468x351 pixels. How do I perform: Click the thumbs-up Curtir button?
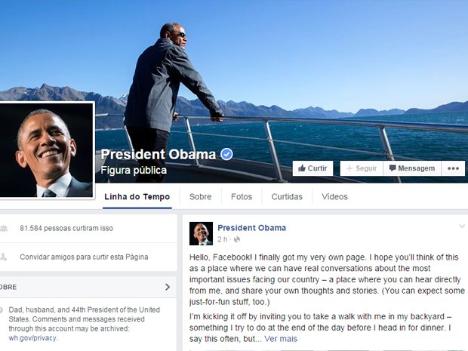[x=313, y=168]
